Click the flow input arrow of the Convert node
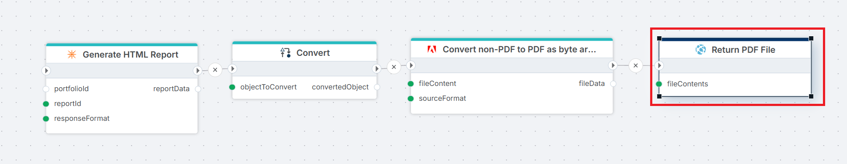The image size is (847, 164). point(233,68)
